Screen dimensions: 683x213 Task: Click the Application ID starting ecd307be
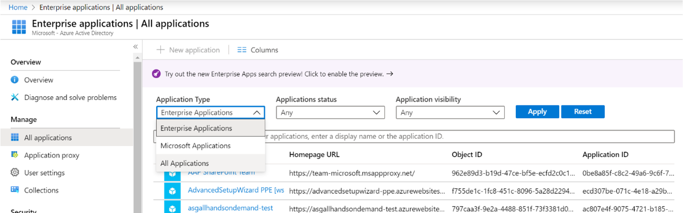628,191
